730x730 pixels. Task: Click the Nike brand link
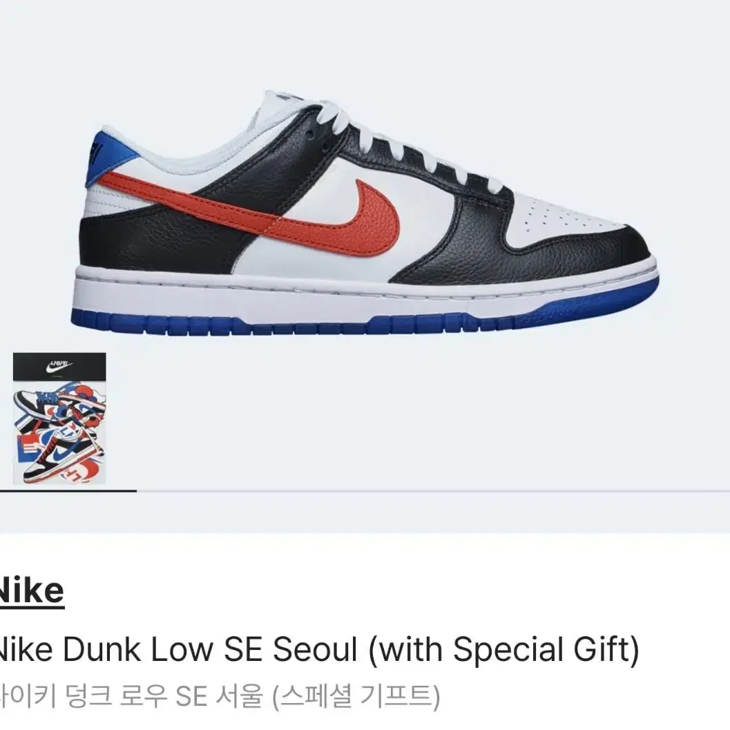[x=30, y=590]
